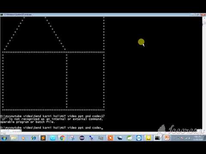206x154 pixels.
Task: Click the blue figure icon after Eclipse
Action: pos(91,138)
